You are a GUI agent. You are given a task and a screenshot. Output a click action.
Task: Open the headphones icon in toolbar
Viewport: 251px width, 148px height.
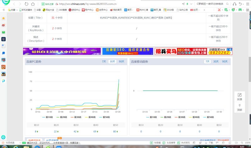[x=235, y=4]
